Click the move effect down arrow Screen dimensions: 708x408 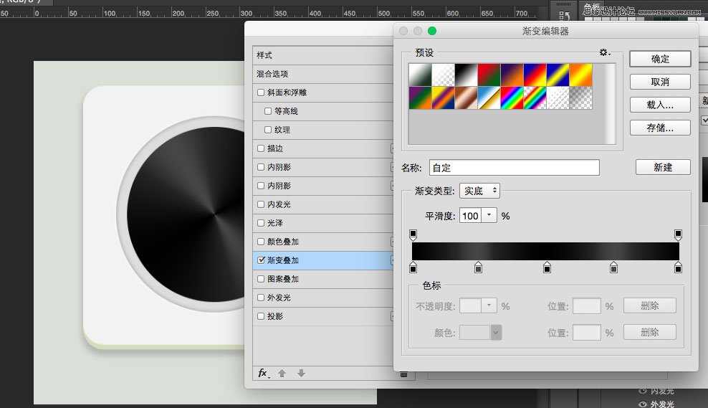(301, 374)
